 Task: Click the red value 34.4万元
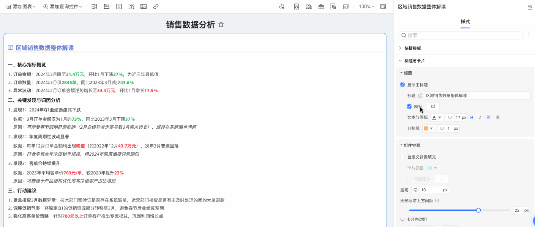pos(106,91)
